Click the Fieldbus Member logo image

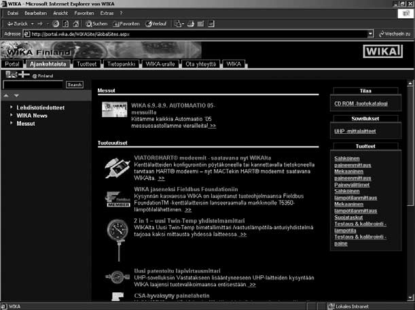[118, 199]
